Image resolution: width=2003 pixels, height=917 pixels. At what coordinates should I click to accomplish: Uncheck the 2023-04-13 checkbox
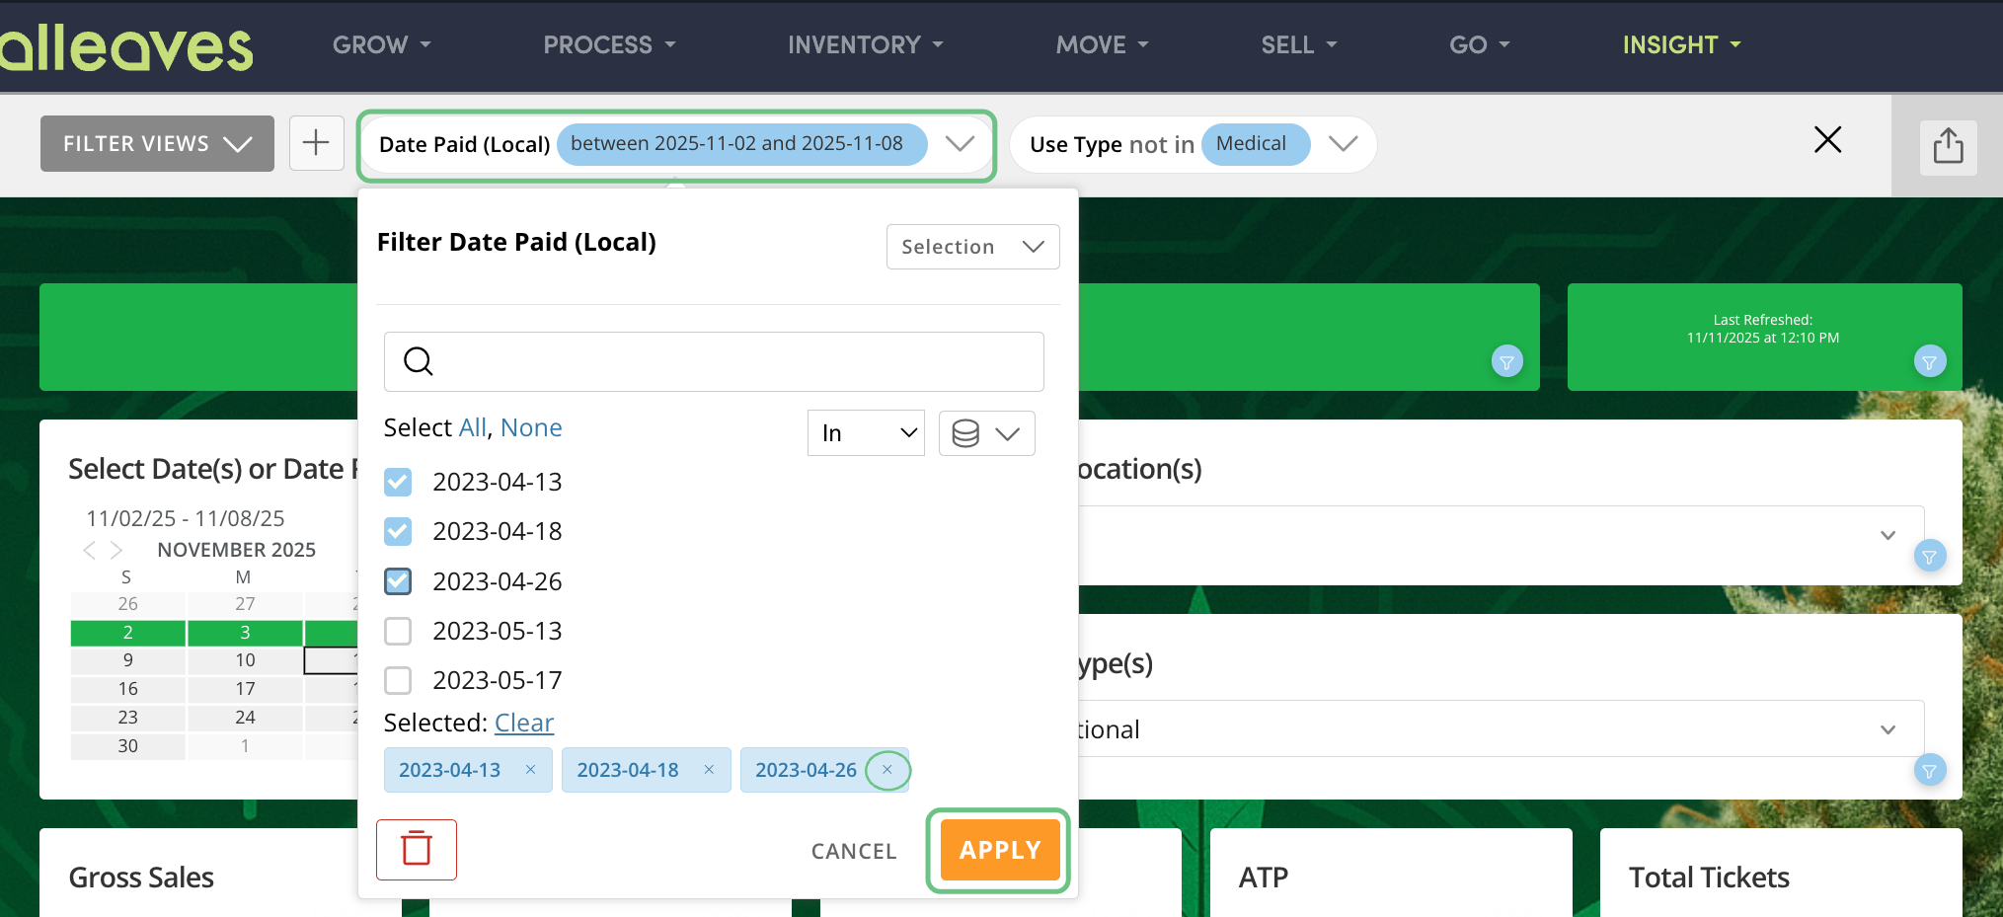tap(398, 482)
